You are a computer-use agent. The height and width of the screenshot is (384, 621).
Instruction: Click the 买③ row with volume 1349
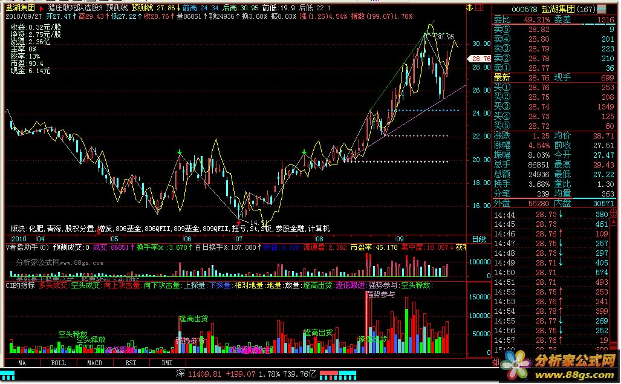(x=554, y=107)
